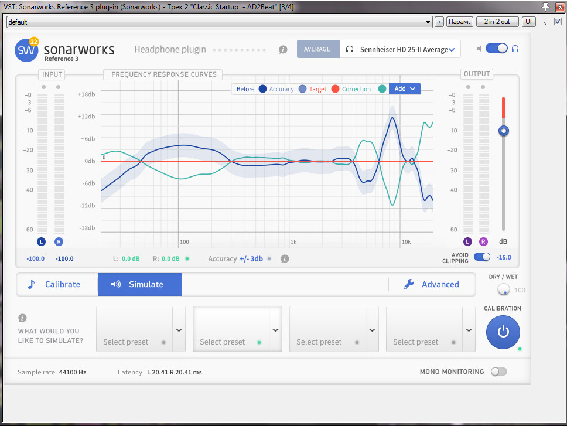Click the output gain slider handle
This screenshot has height=426, width=567.
coord(503,131)
